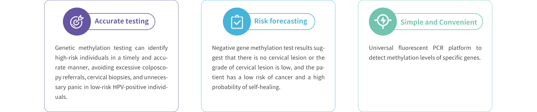
Task: Click the word 'Universal' in the third card
Action: 381,48
